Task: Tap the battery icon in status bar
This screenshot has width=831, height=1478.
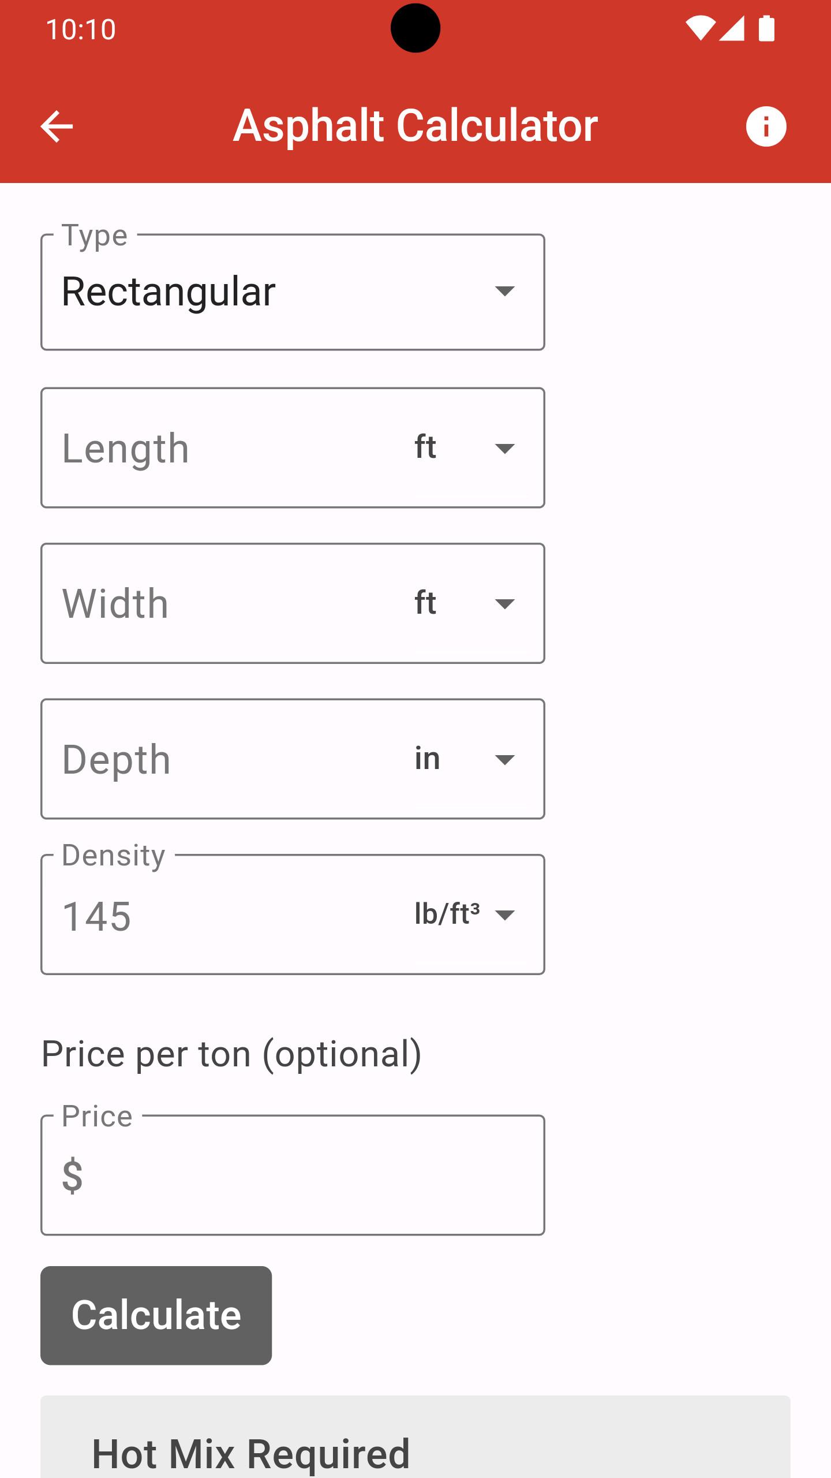Action: pyautogui.click(x=766, y=29)
